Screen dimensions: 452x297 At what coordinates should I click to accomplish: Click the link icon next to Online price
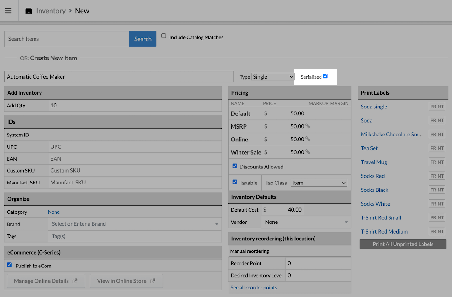[308, 139]
